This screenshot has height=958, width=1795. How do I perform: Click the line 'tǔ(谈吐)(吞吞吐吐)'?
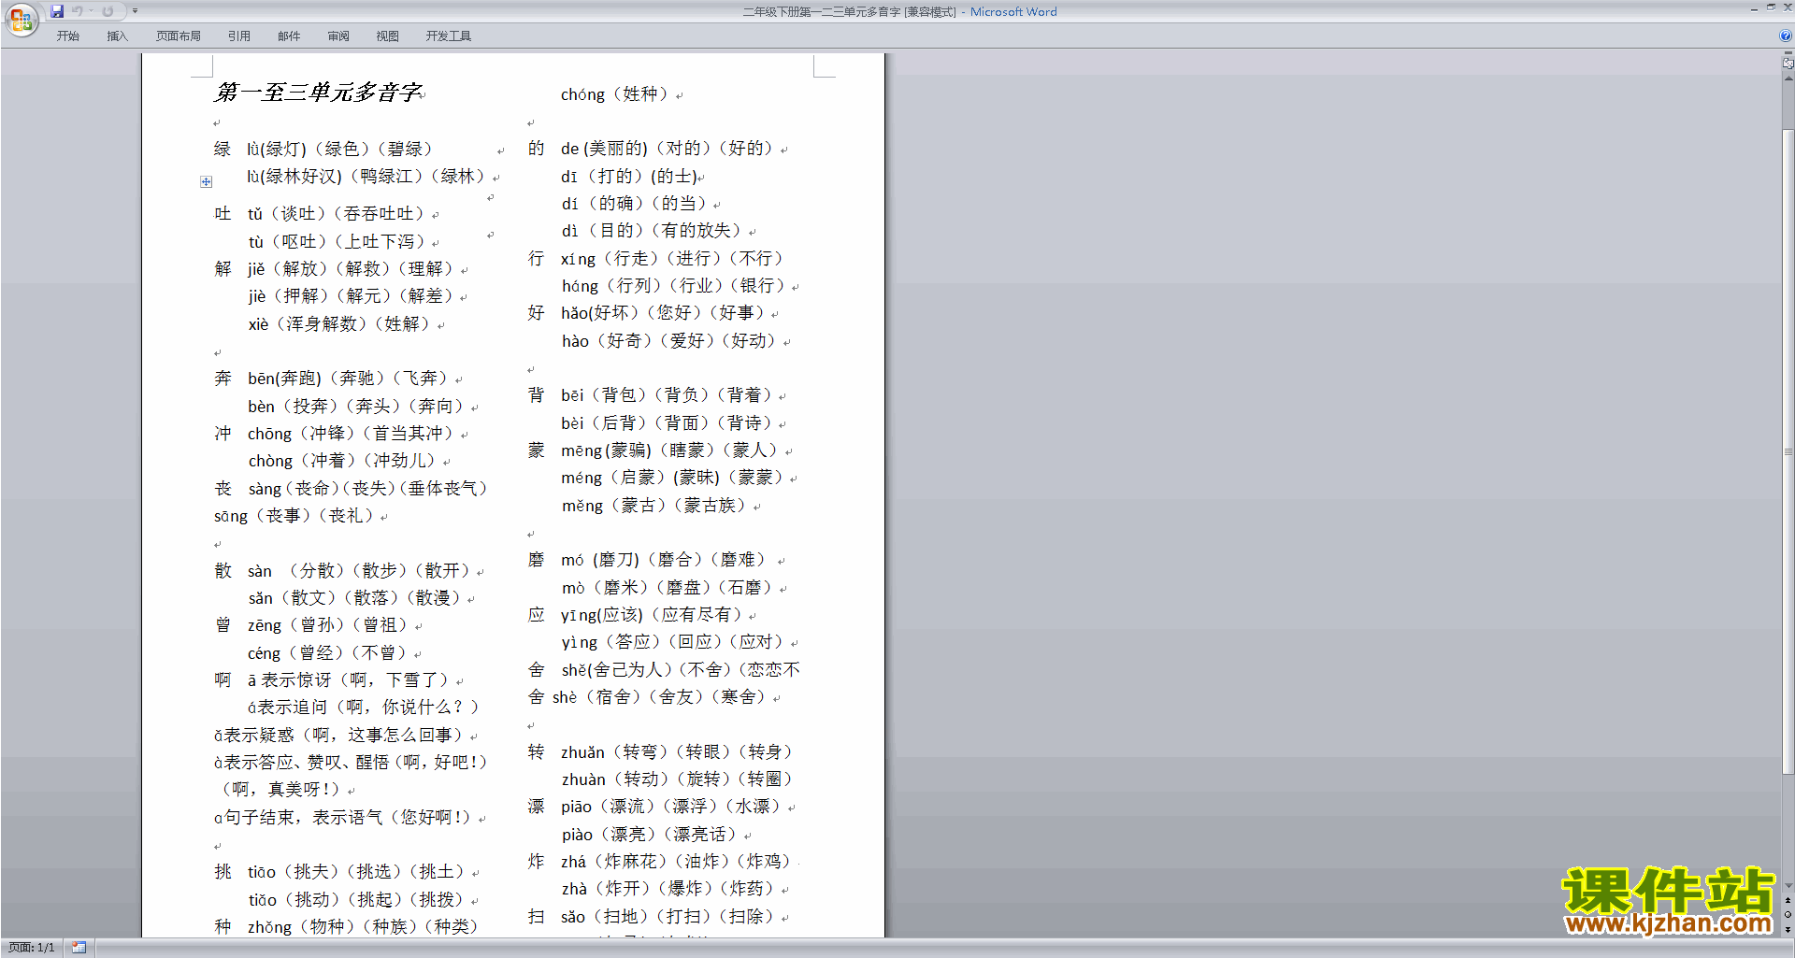[336, 214]
